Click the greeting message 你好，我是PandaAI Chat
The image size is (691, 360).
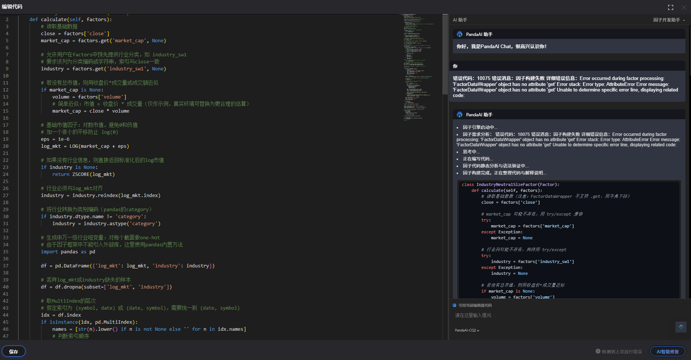pos(501,46)
